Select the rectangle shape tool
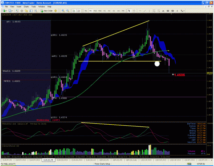 point(168,11)
